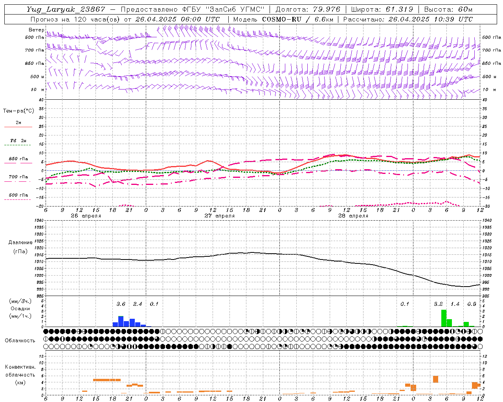
Task: Click the 28 апреля date label
Action: click(x=353, y=216)
